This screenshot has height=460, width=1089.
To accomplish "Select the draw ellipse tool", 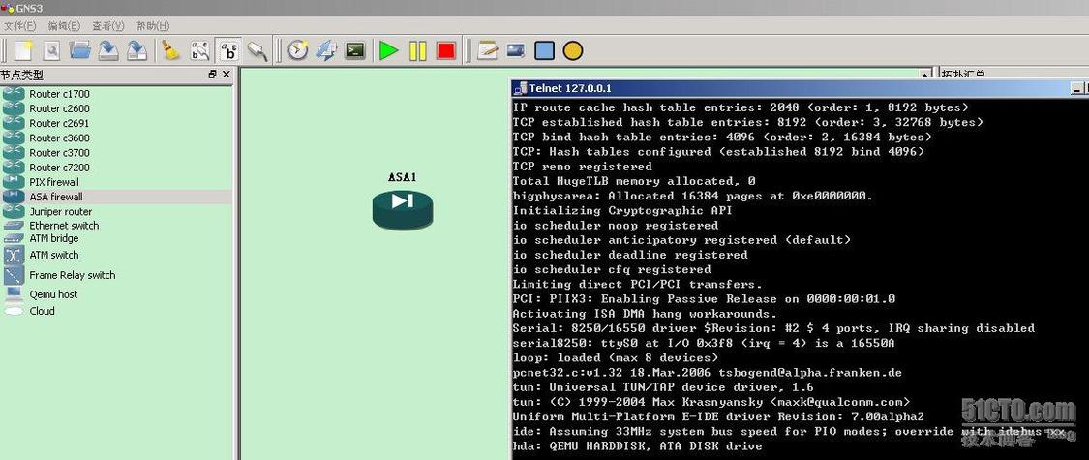I will click(x=573, y=50).
